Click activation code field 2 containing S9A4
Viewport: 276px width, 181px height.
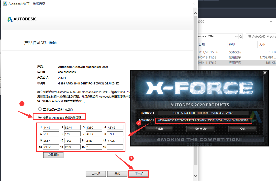coord(72,127)
